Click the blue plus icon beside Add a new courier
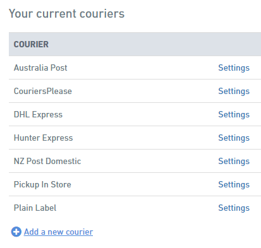 (x=16, y=232)
